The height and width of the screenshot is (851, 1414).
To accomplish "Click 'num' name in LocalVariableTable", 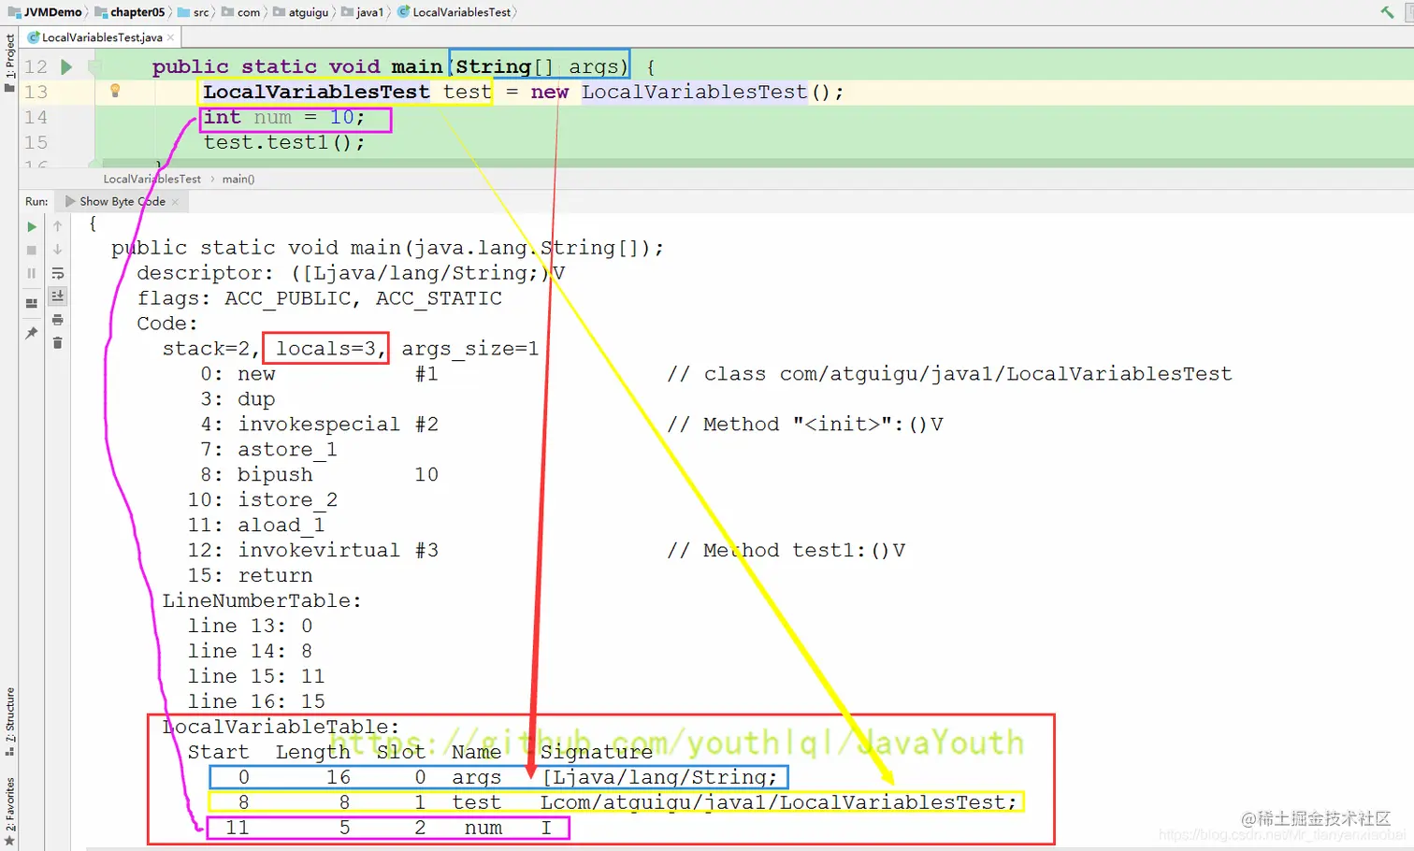I will (x=483, y=829).
